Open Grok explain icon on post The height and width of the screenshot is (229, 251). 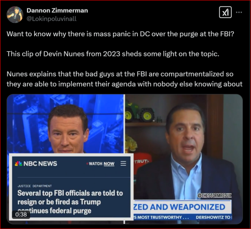(225, 12)
